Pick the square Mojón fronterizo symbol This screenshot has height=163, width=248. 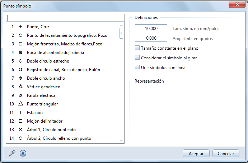click(20, 44)
